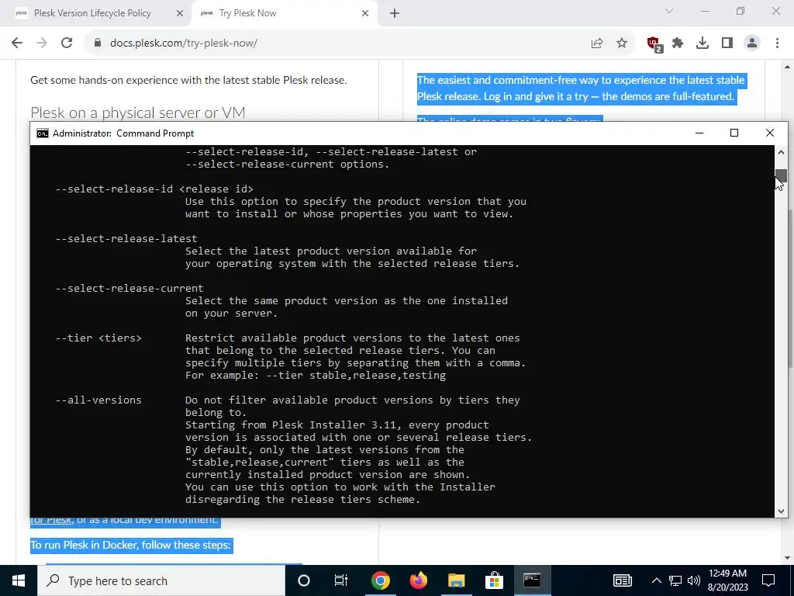
Task: Click Command Prompt scrollbar up arrow
Action: [x=781, y=152]
